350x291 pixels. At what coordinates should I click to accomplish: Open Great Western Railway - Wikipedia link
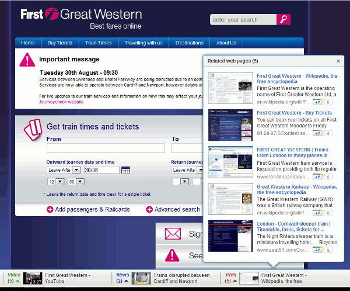coord(297,190)
